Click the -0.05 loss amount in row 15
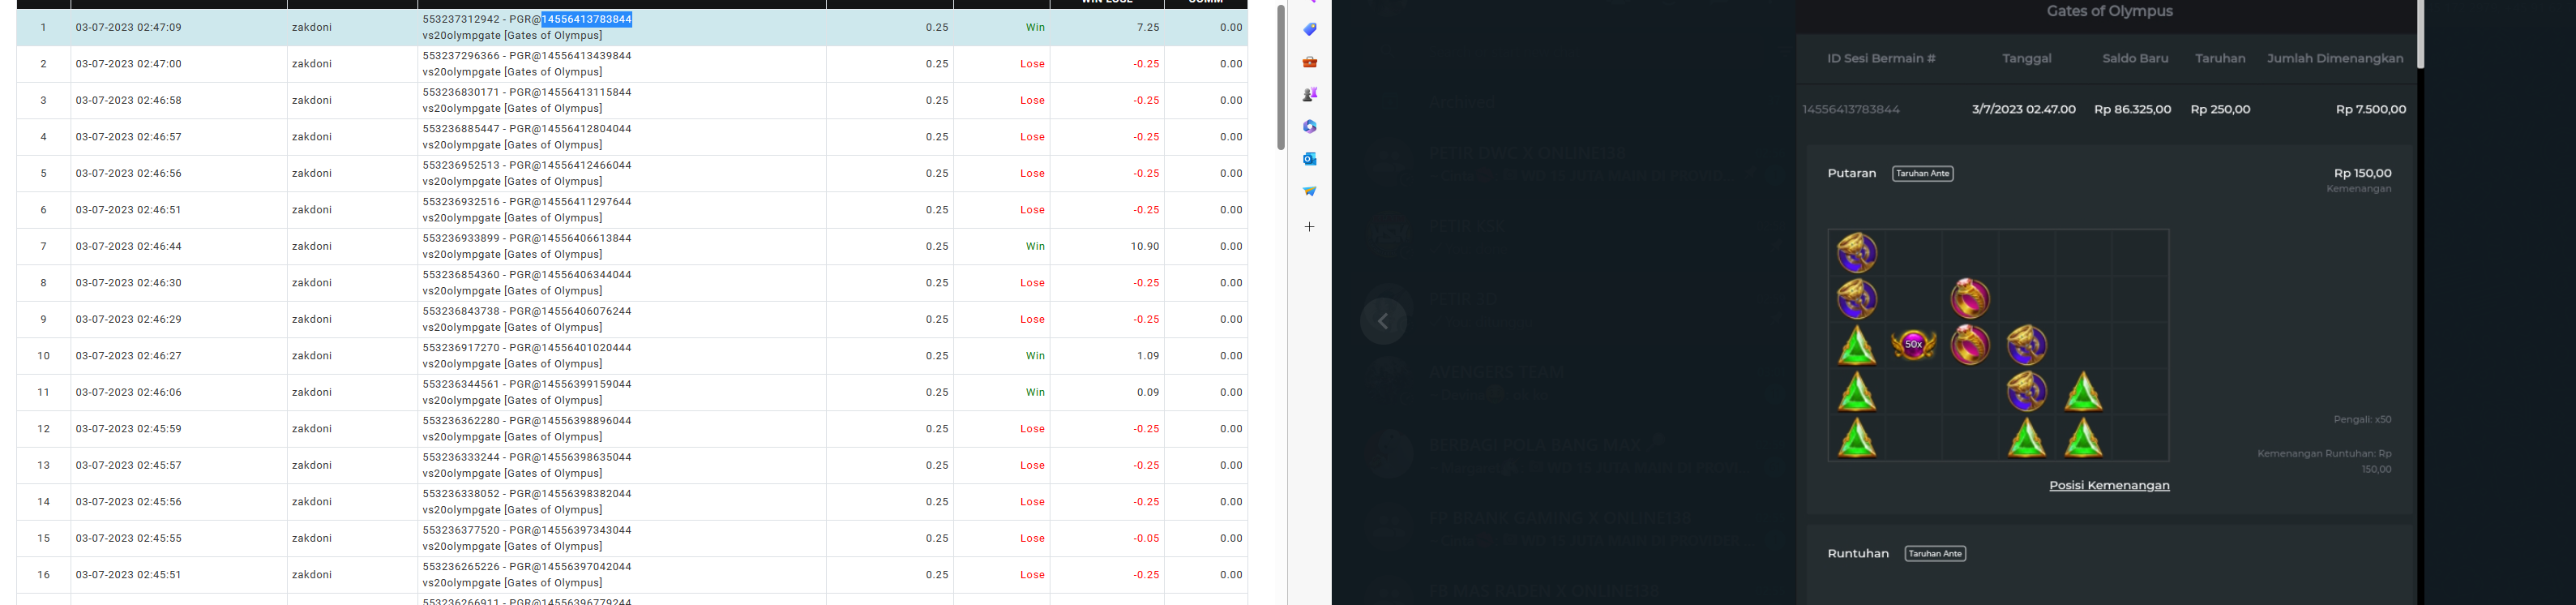Image resolution: width=2576 pixels, height=605 pixels. (1146, 538)
